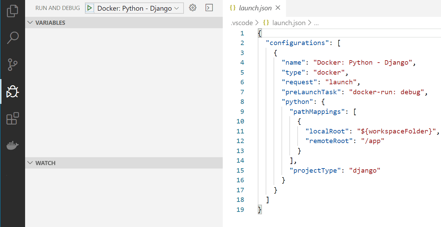Close the launch.json tab
The image size is (441, 227).
point(278,8)
